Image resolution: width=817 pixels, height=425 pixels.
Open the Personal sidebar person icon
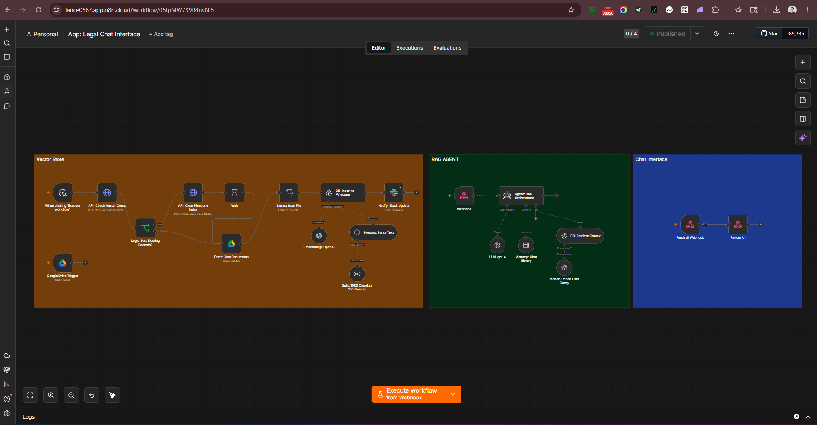point(7,91)
